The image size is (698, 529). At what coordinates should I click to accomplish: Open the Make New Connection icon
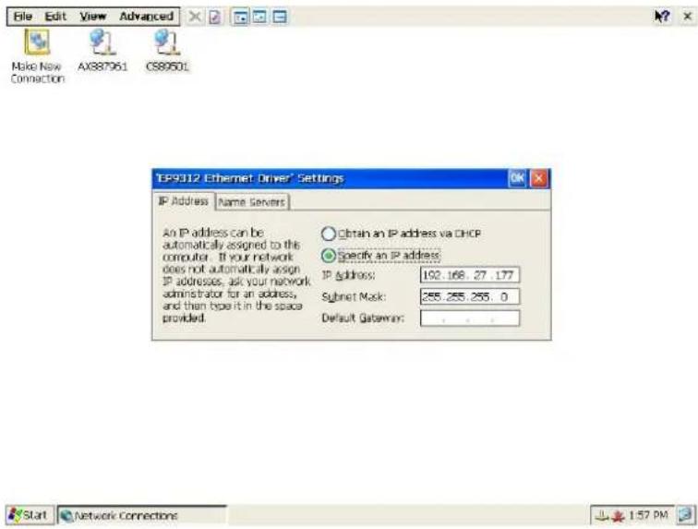point(37,55)
